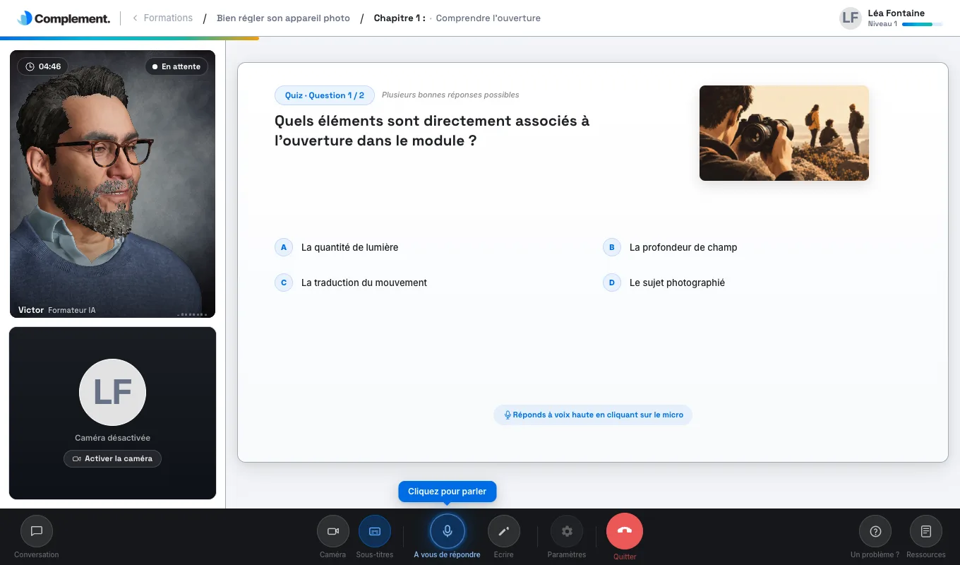Open the Conversation chat icon
Viewport: 960px width, 565px height.
pyautogui.click(x=37, y=531)
